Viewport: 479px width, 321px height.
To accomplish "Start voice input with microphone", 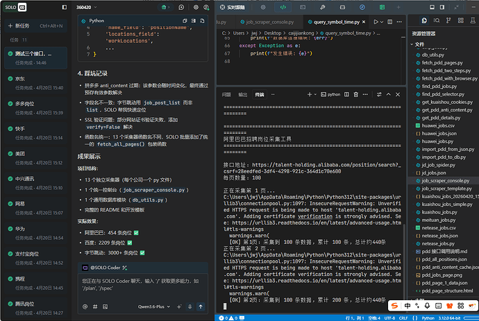I will (190, 306).
